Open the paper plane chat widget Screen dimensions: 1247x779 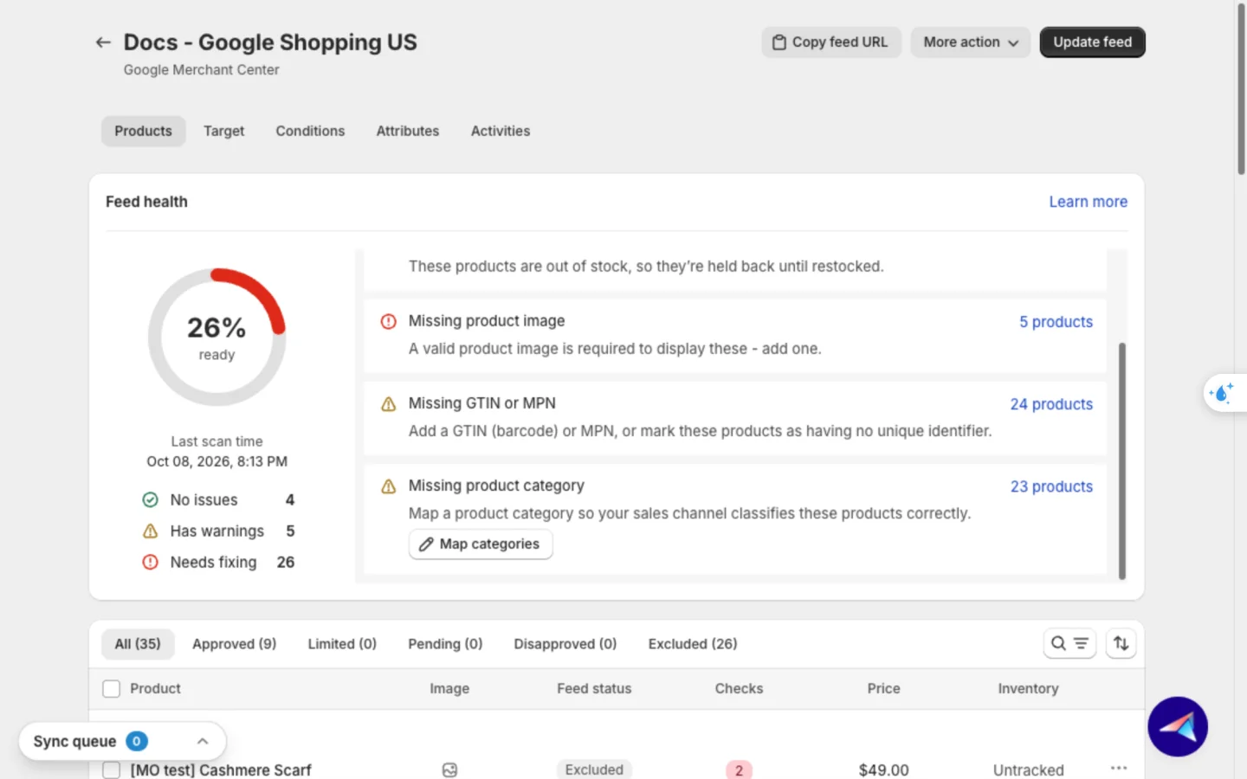click(x=1178, y=727)
